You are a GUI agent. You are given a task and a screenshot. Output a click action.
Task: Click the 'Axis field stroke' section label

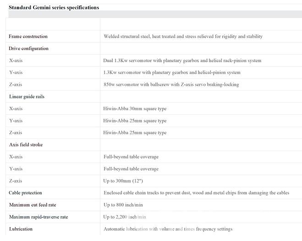(26, 145)
